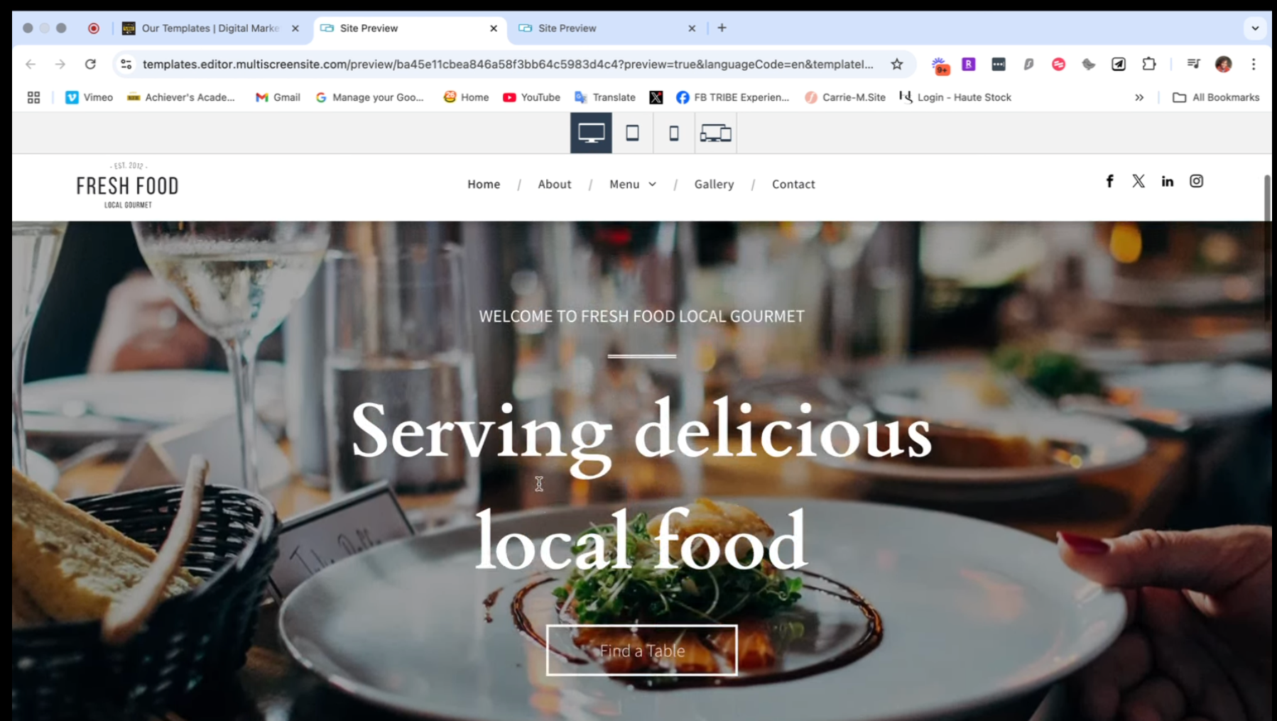
Task: Open the About page link
Action: pyautogui.click(x=554, y=184)
